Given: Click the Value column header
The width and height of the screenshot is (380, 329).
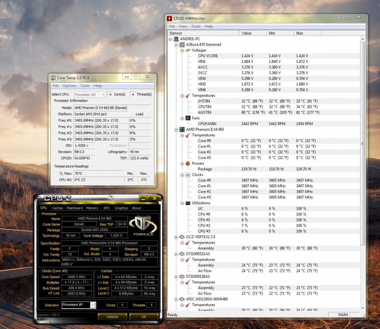Looking at the screenshot, I should click(253, 33).
